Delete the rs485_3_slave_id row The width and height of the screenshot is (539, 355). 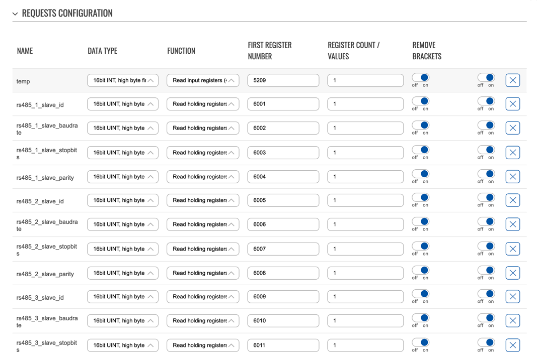click(512, 297)
